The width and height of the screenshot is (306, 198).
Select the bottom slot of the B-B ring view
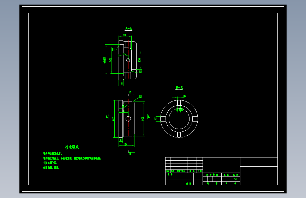pyautogui.click(x=179, y=135)
